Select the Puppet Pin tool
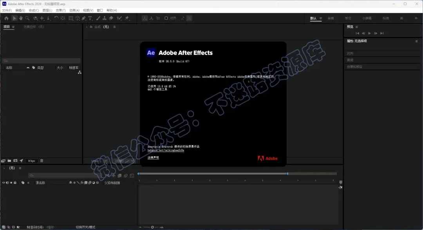423x230 pixels. coord(127,18)
